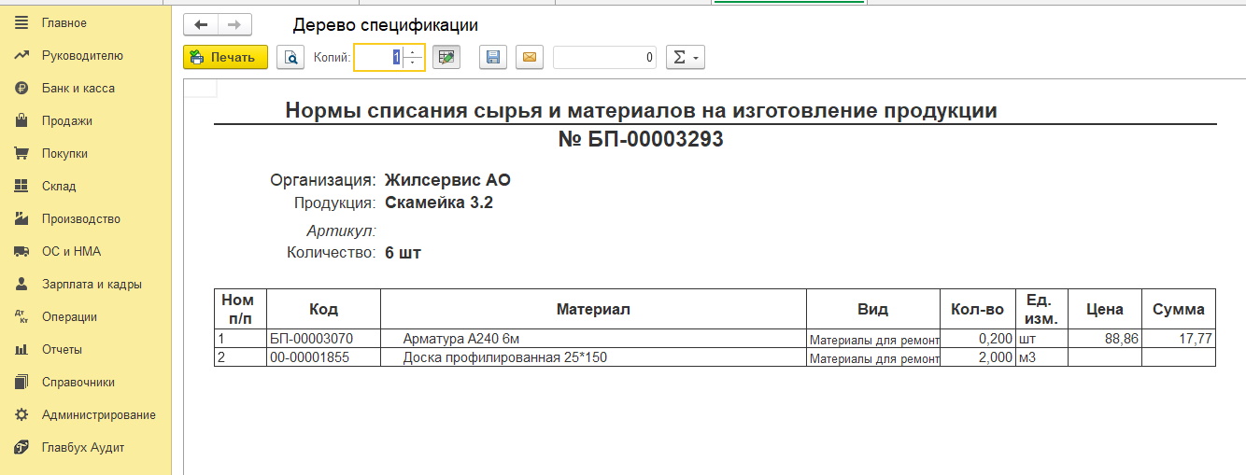Click the Отчеты bar chart icon
1246x475 pixels.
pyautogui.click(x=21, y=349)
